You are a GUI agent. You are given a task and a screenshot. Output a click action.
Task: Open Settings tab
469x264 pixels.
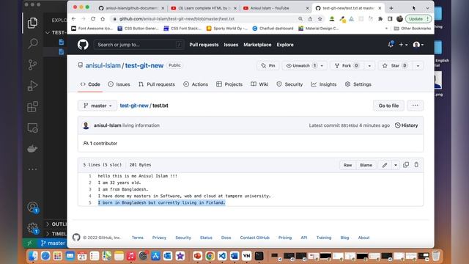tap(358, 84)
